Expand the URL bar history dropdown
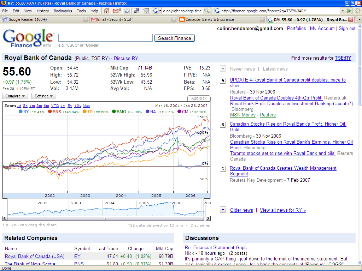362x271 pixels. [x=343, y=11]
